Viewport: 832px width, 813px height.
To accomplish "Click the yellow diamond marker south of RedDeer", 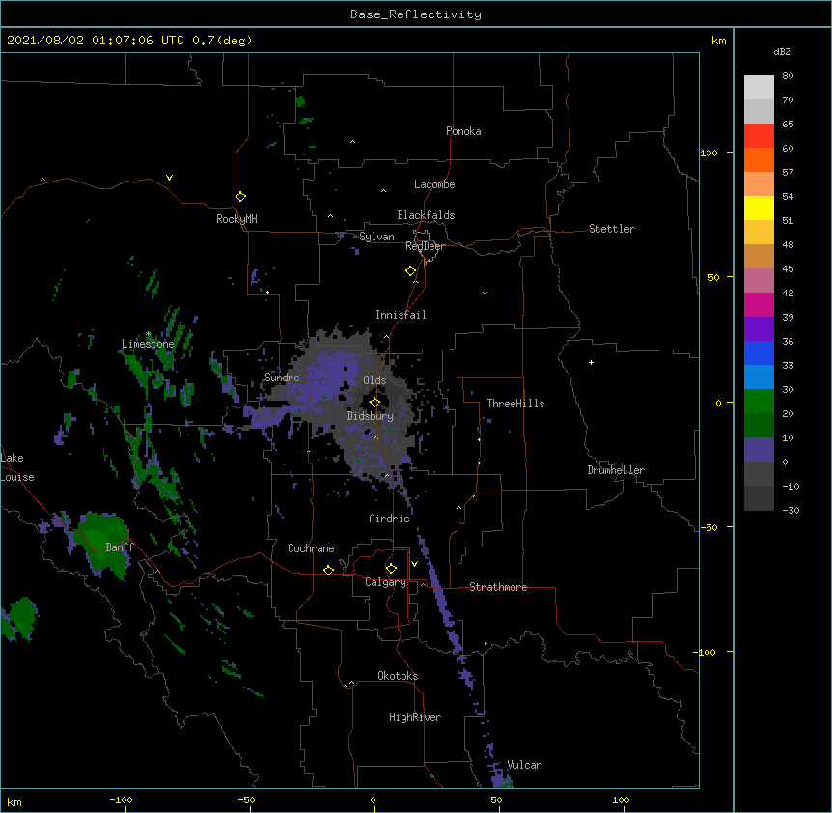I will coord(410,271).
